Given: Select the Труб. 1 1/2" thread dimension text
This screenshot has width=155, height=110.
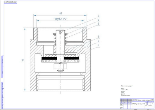Looking at the screenshot, I should (61, 19).
